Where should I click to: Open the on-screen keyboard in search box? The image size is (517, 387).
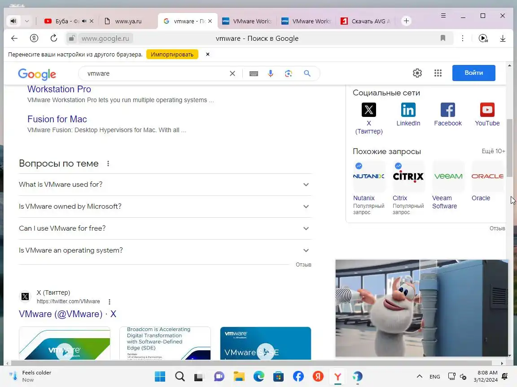254,73
